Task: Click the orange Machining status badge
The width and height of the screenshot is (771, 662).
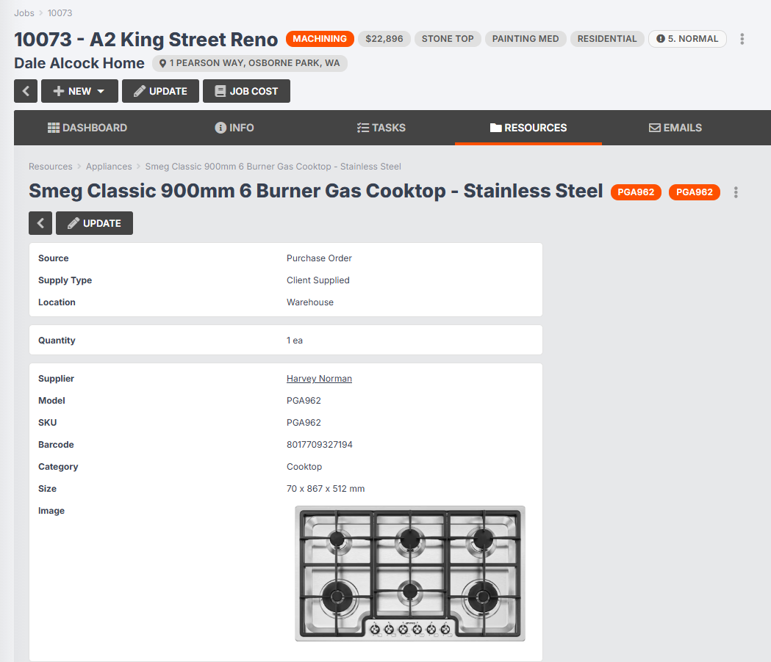Action: [320, 39]
